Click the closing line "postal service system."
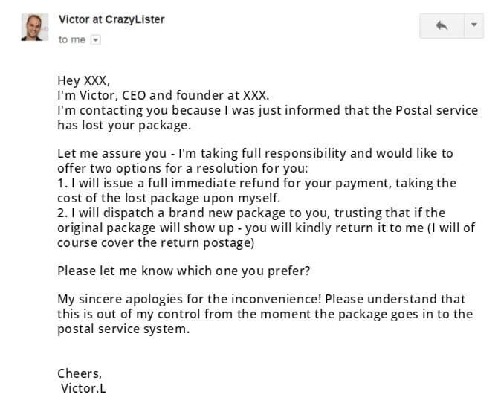Screen dimensions: 501x409 [123, 329]
